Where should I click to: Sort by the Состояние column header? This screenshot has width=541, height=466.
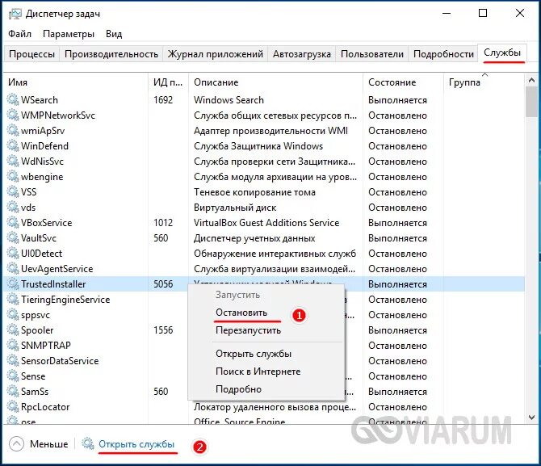(x=403, y=82)
